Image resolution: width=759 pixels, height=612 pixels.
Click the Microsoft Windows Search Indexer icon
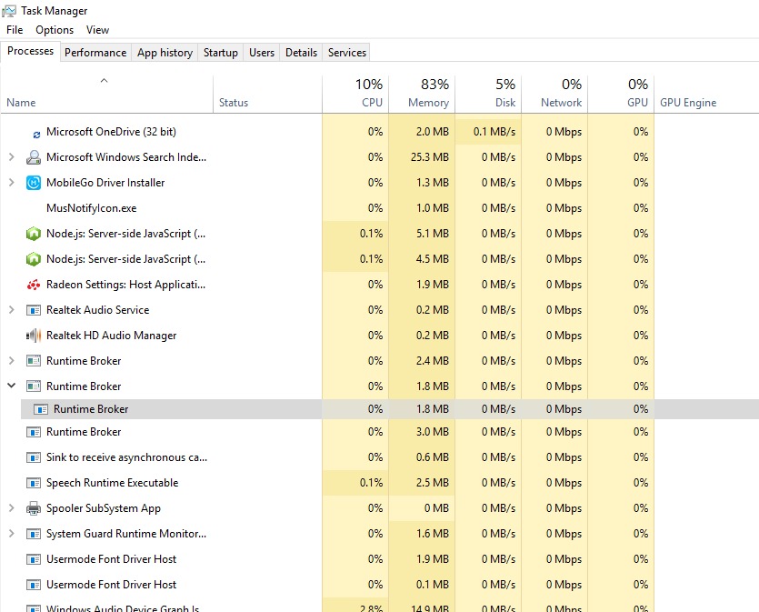pyautogui.click(x=34, y=157)
